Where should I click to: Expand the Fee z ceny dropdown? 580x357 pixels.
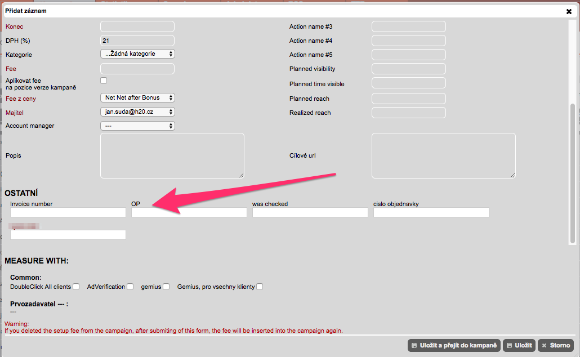(137, 98)
